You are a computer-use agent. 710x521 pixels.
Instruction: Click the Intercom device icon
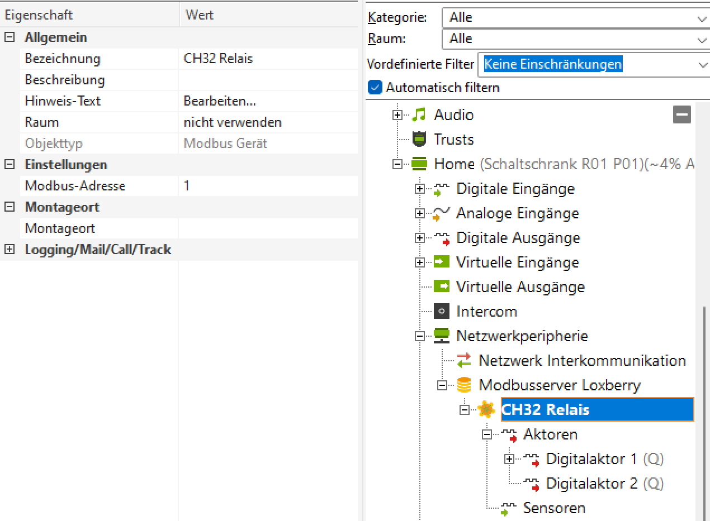pos(441,312)
